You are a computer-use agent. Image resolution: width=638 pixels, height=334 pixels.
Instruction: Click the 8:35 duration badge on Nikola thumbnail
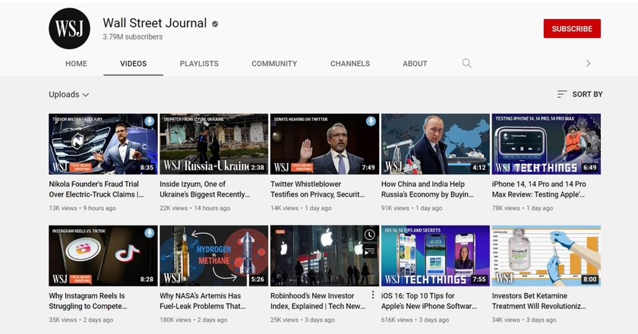click(x=147, y=167)
